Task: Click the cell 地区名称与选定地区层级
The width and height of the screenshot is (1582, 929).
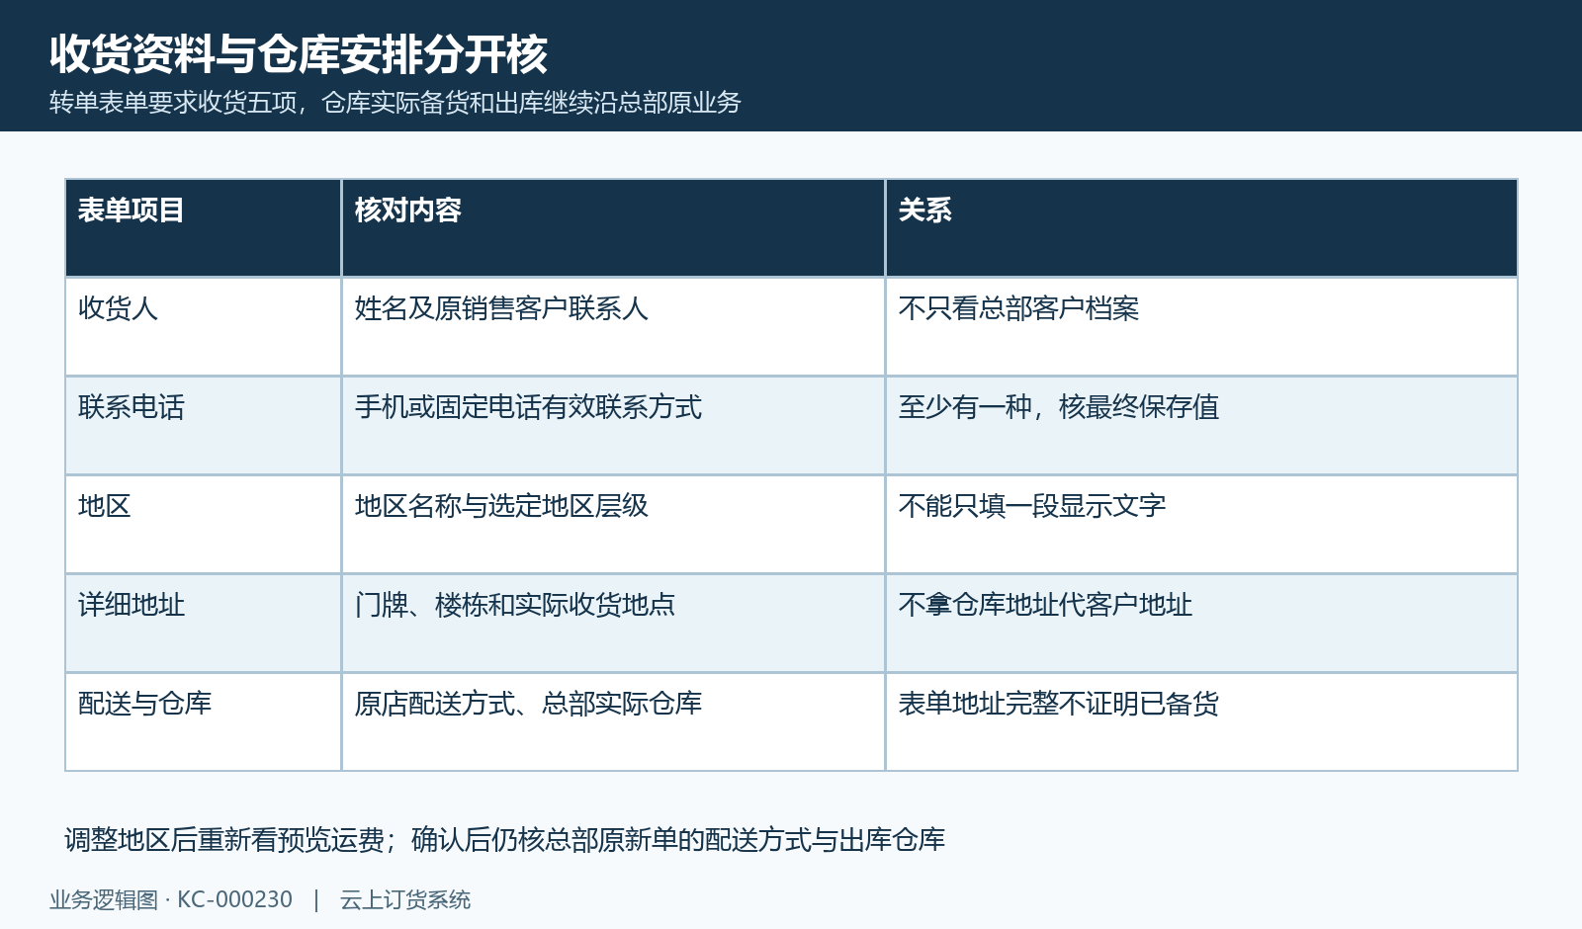Action: tap(613, 525)
